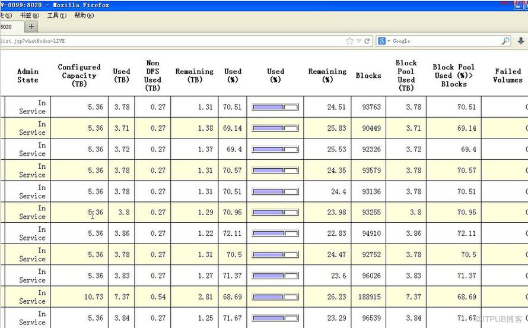Image resolution: width=528 pixels, height=328 pixels.
Task: Sort by the Failed Volumes header
Action: click(x=508, y=75)
